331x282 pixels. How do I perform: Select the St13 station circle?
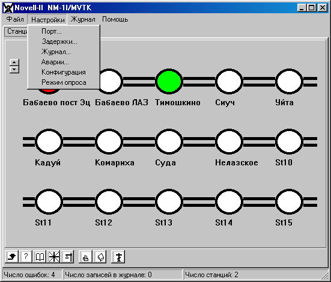point(169,202)
